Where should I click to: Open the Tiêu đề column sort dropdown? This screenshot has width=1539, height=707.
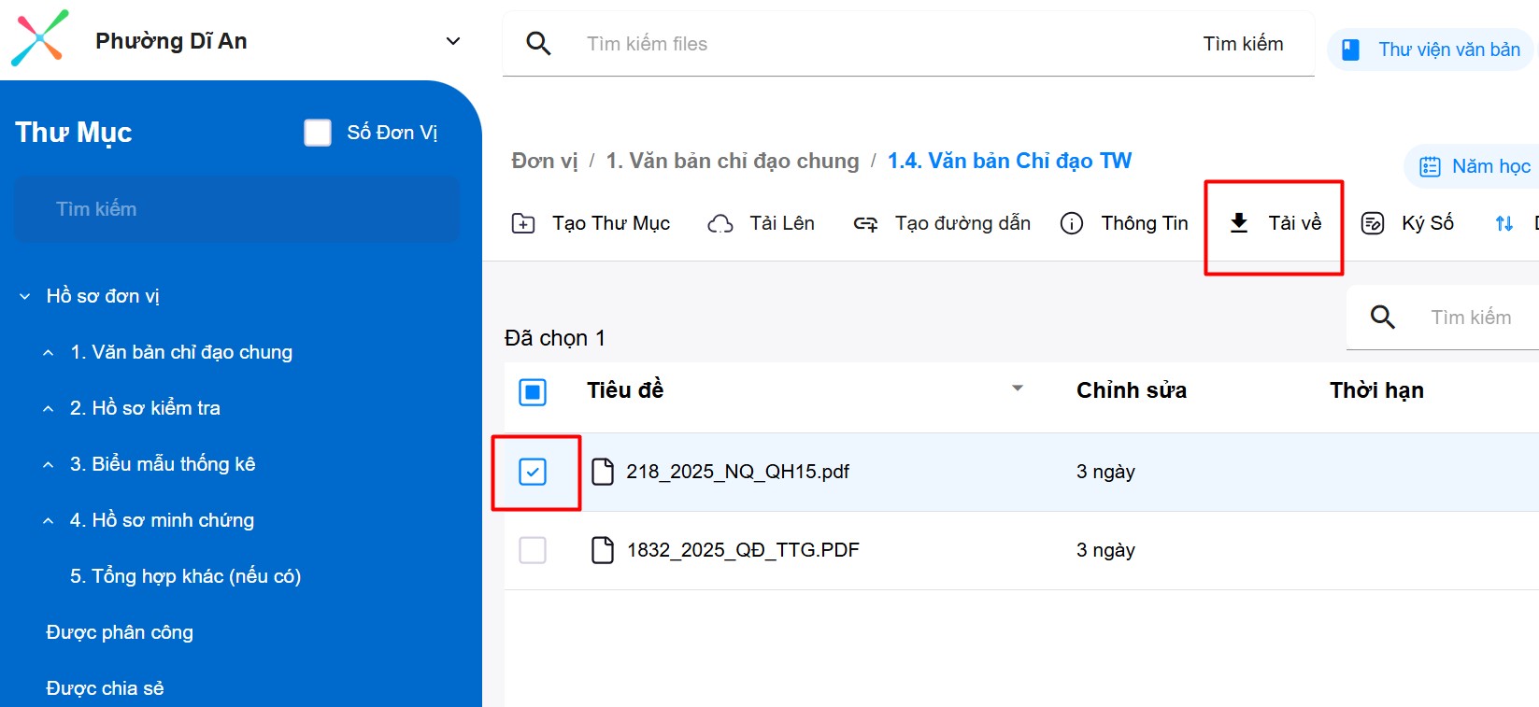point(1018,389)
